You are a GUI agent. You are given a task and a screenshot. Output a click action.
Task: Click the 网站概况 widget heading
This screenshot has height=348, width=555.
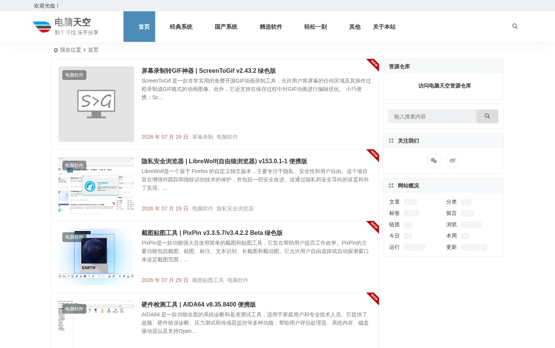pyautogui.click(x=409, y=186)
